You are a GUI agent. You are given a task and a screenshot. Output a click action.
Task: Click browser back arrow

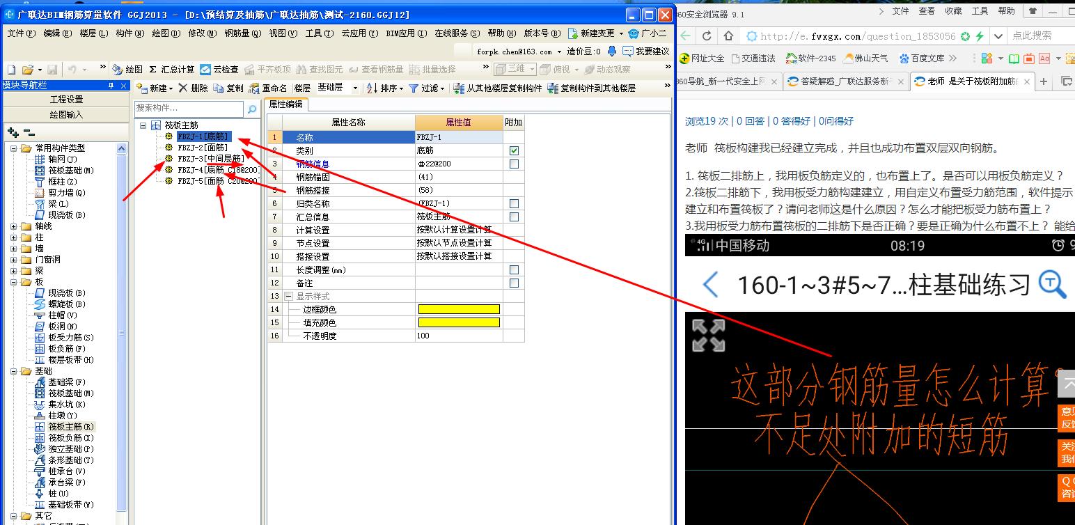click(x=686, y=36)
